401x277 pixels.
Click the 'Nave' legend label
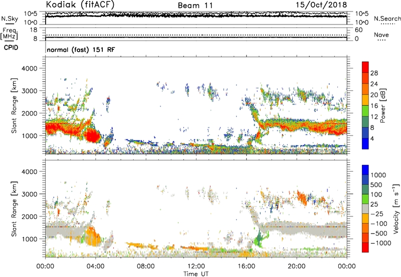click(x=381, y=34)
